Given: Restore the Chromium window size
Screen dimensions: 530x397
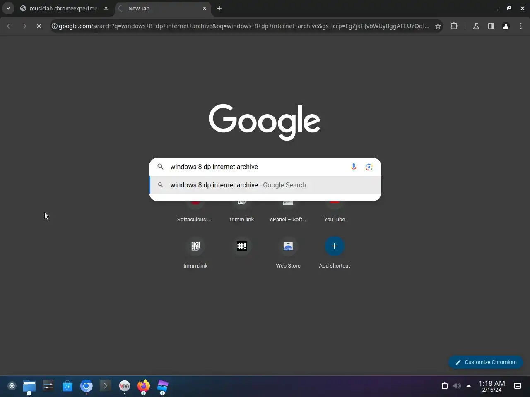Looking at the screenshot, I should coord(509,8).
